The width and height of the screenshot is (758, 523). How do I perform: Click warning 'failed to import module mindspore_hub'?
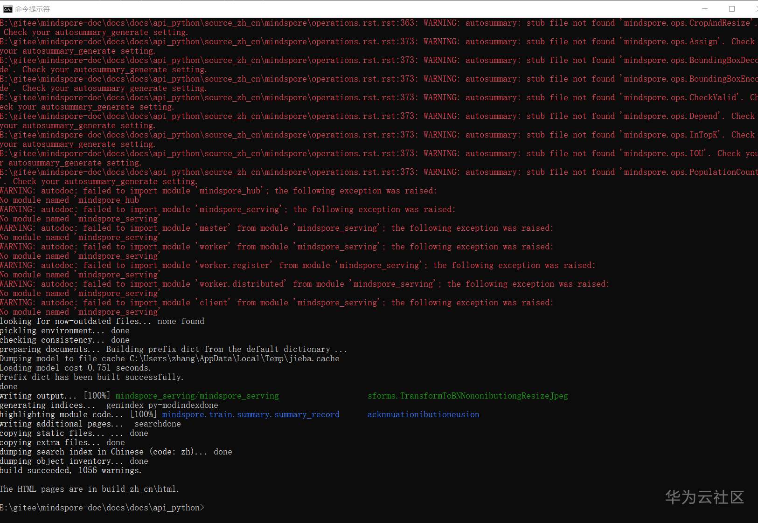[218, 191]
